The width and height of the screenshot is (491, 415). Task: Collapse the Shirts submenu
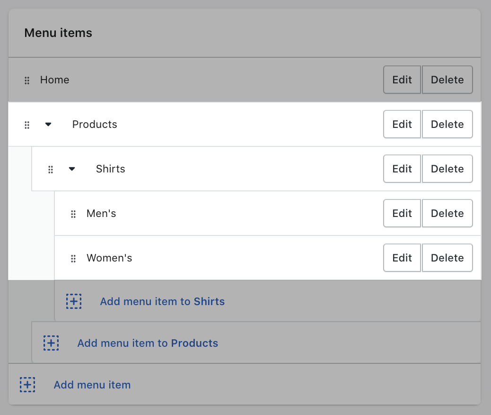[72, 169]
